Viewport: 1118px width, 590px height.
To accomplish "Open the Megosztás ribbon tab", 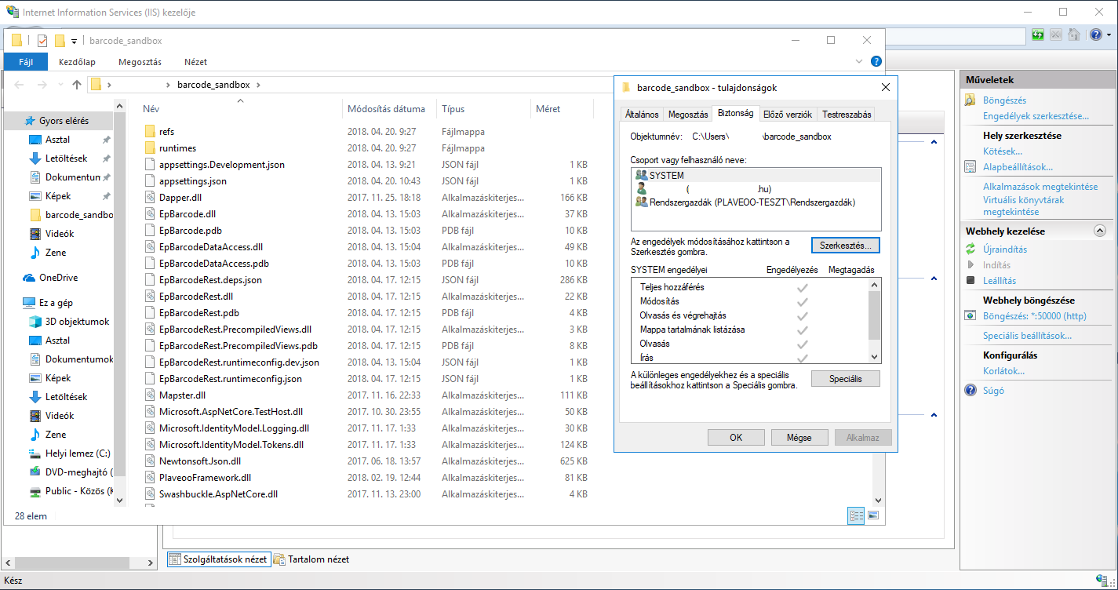I will pos(140,62).
